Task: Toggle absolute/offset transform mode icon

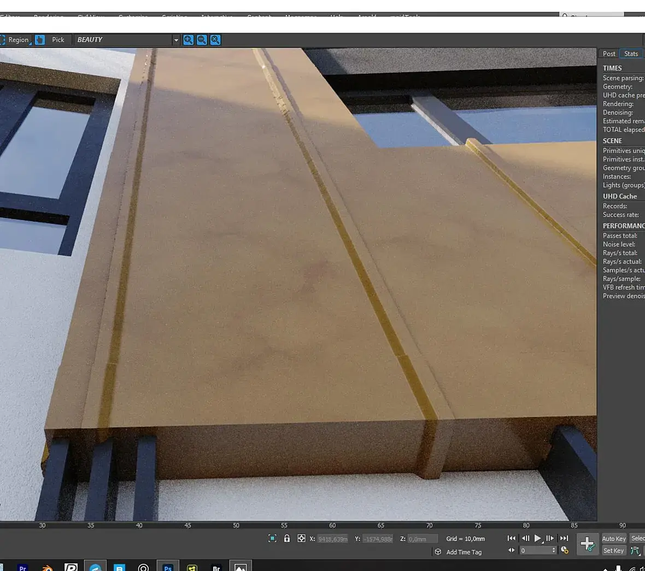Action: pyautogui.click(x=302, y=539)
